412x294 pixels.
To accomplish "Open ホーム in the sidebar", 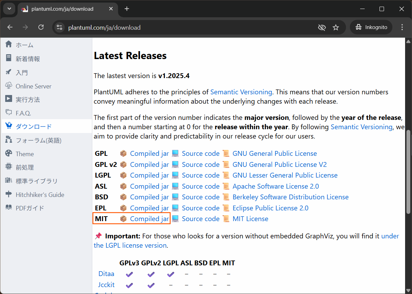I will [25, 45].
